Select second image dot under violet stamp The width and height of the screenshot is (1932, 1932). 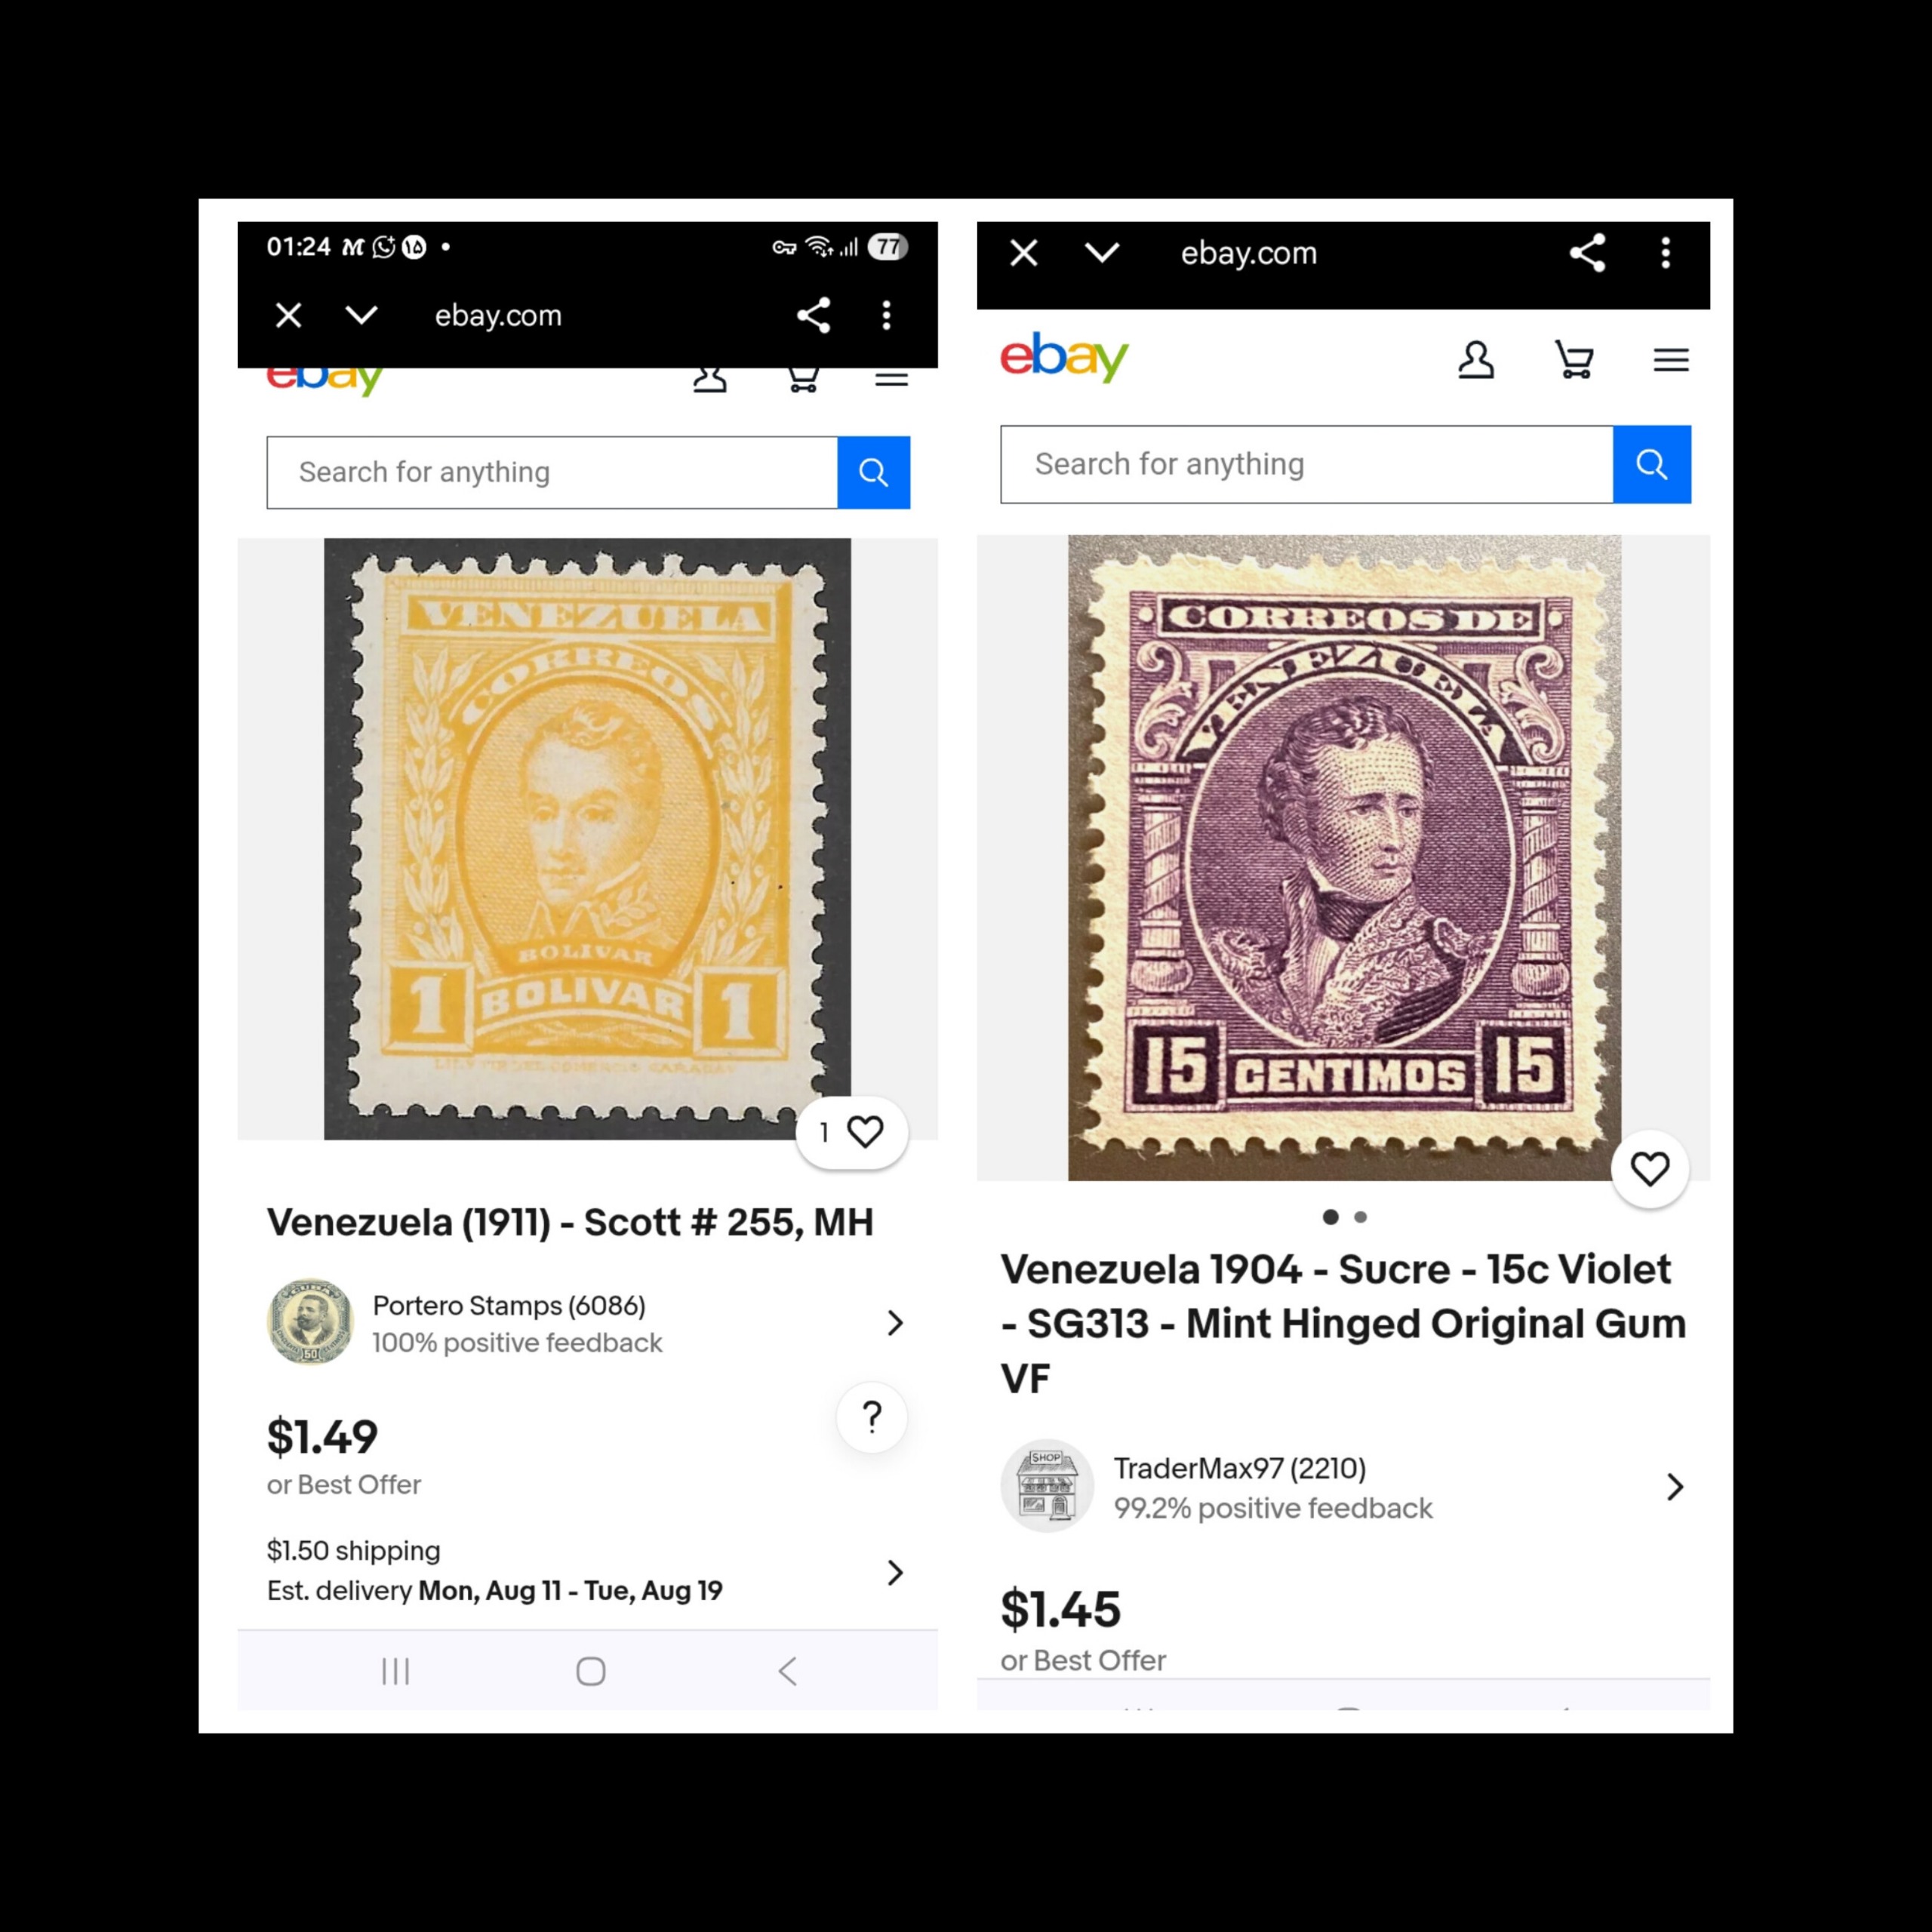(1360, 1217)
